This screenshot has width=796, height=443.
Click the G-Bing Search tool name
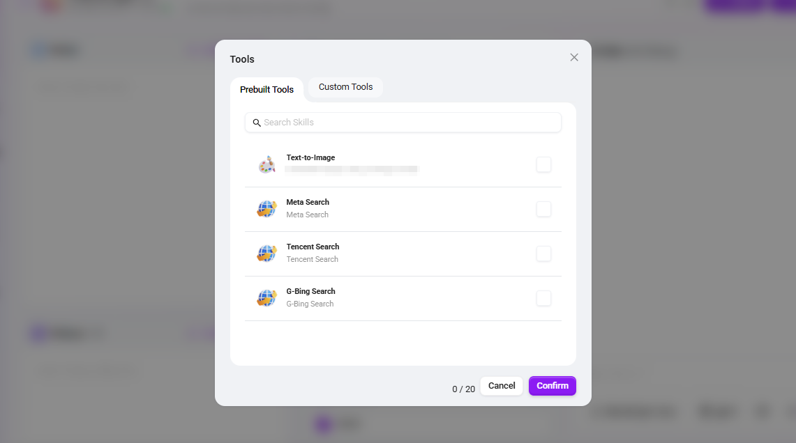[x=310, y=291]
